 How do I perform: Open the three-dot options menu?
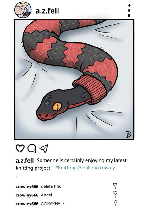[x=129, y=10]
